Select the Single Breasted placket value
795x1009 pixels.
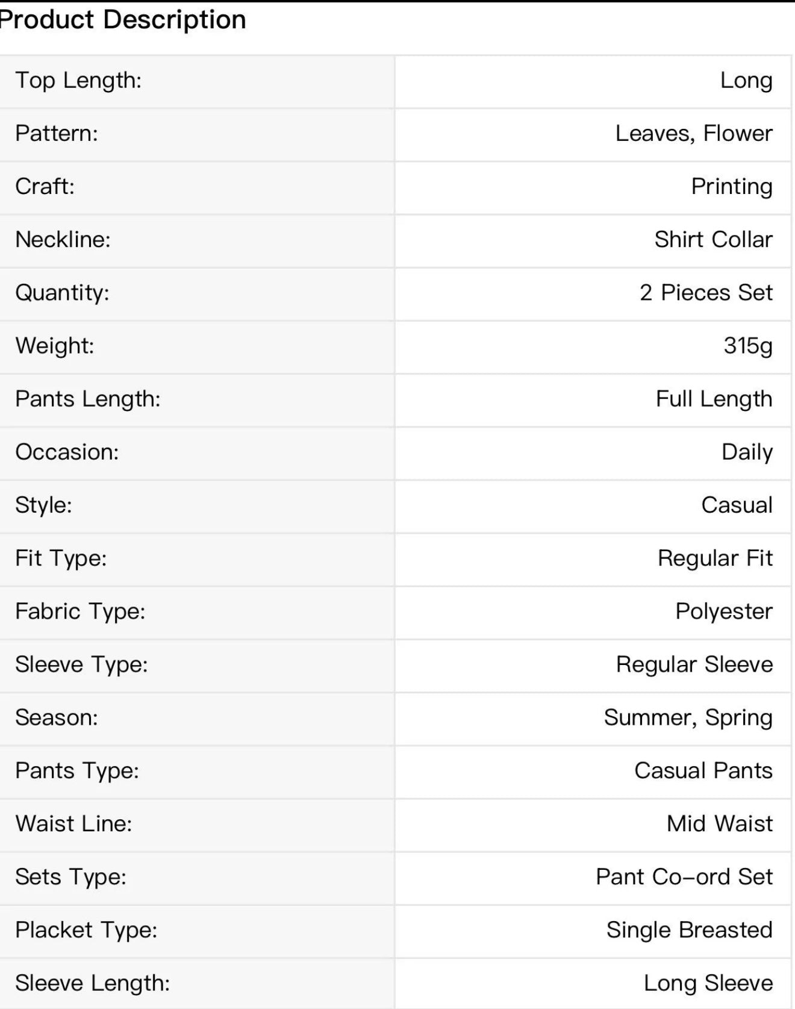(690, 929)
